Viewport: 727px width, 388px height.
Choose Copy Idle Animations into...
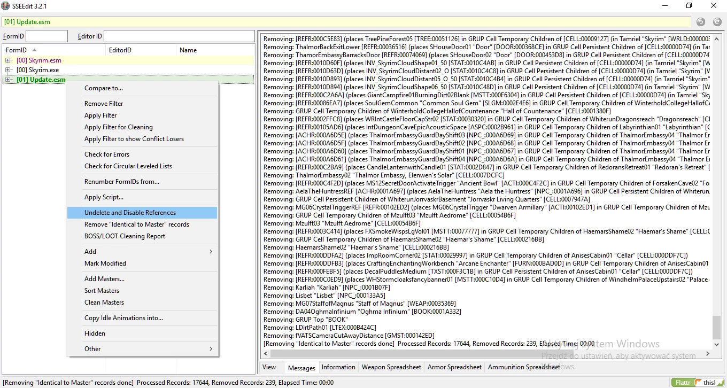[x=142, y=318]
